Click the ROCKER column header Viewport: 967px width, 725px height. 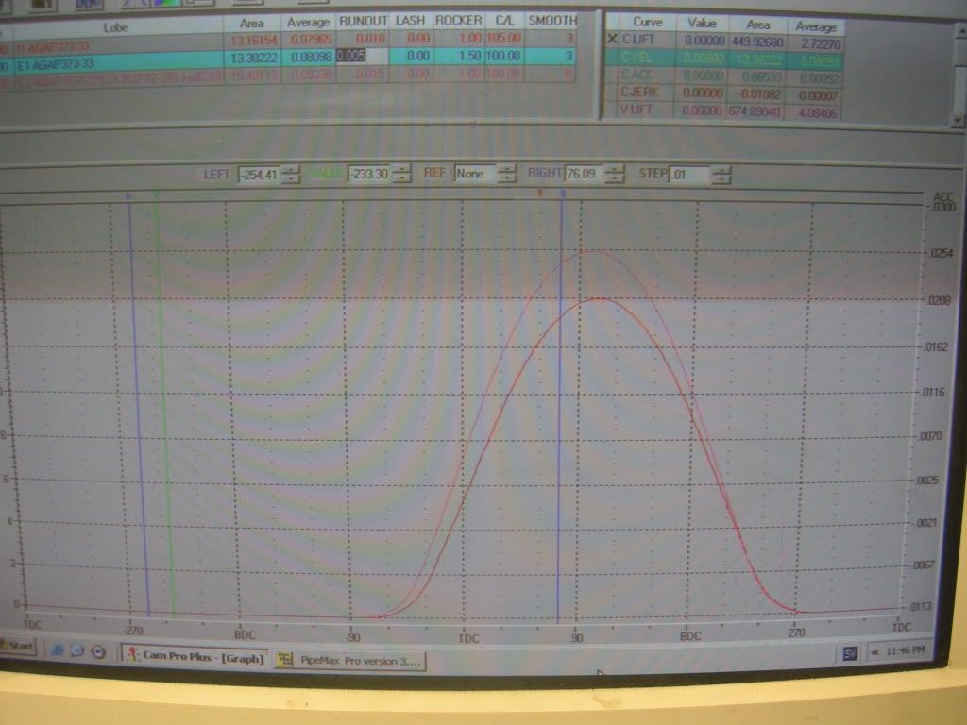tap(459, 21)
